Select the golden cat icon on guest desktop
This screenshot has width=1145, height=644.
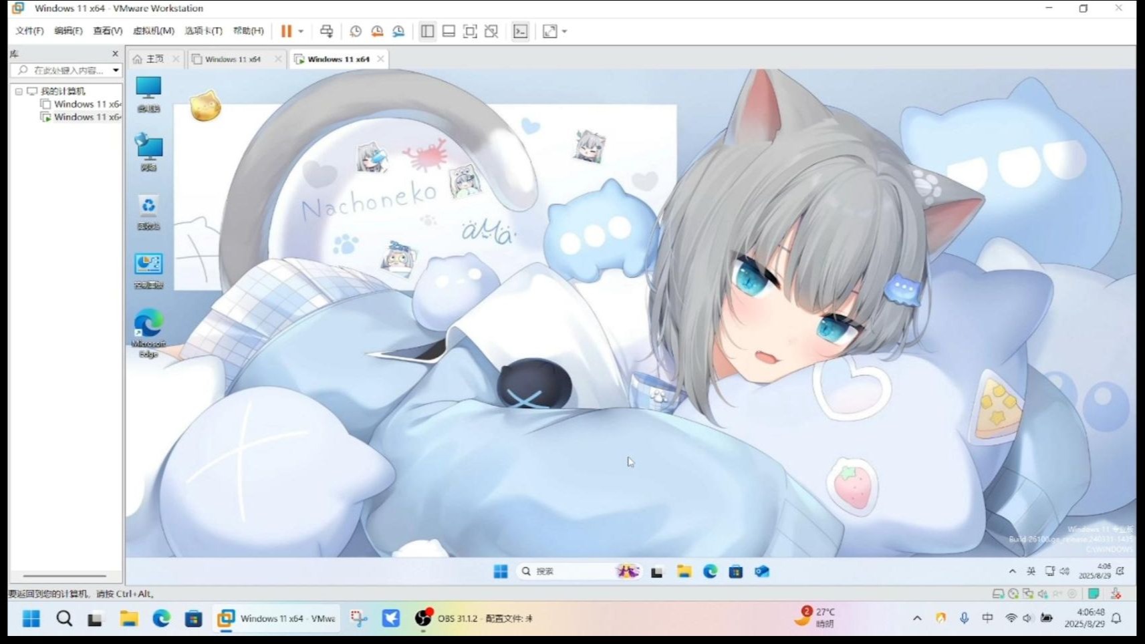click(x=205, y=106)
